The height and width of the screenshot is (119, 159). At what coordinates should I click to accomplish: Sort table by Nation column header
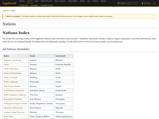pos(16,56)
